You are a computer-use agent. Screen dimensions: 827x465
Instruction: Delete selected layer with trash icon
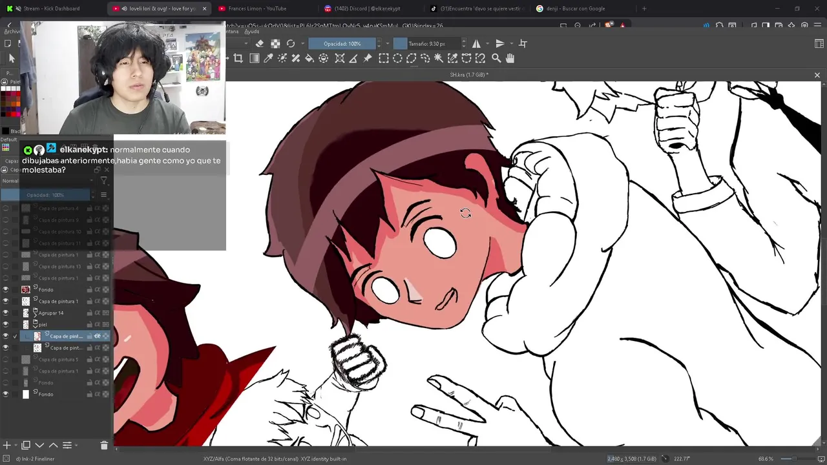click(104, 445)
